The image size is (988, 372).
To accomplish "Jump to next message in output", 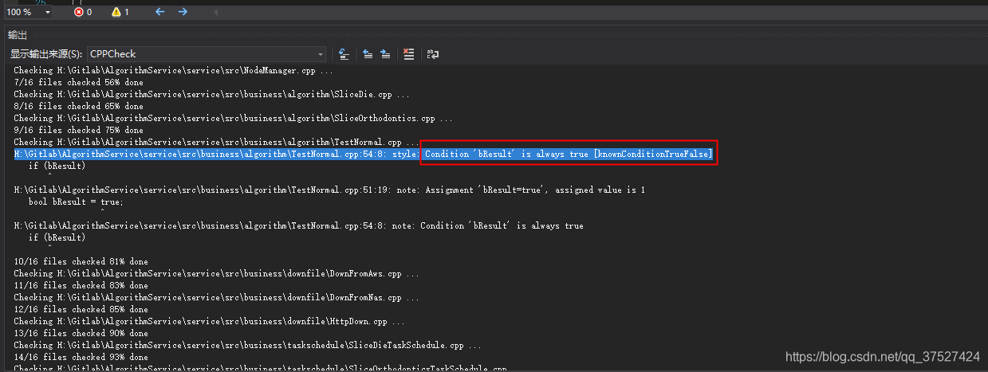I will tap(385, 54).
